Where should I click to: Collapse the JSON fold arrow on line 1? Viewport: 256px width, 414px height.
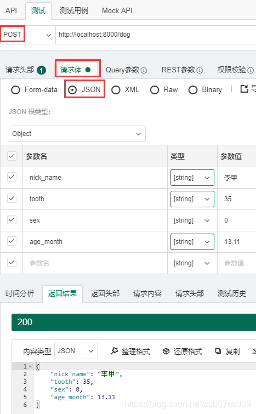pos(30,366)
